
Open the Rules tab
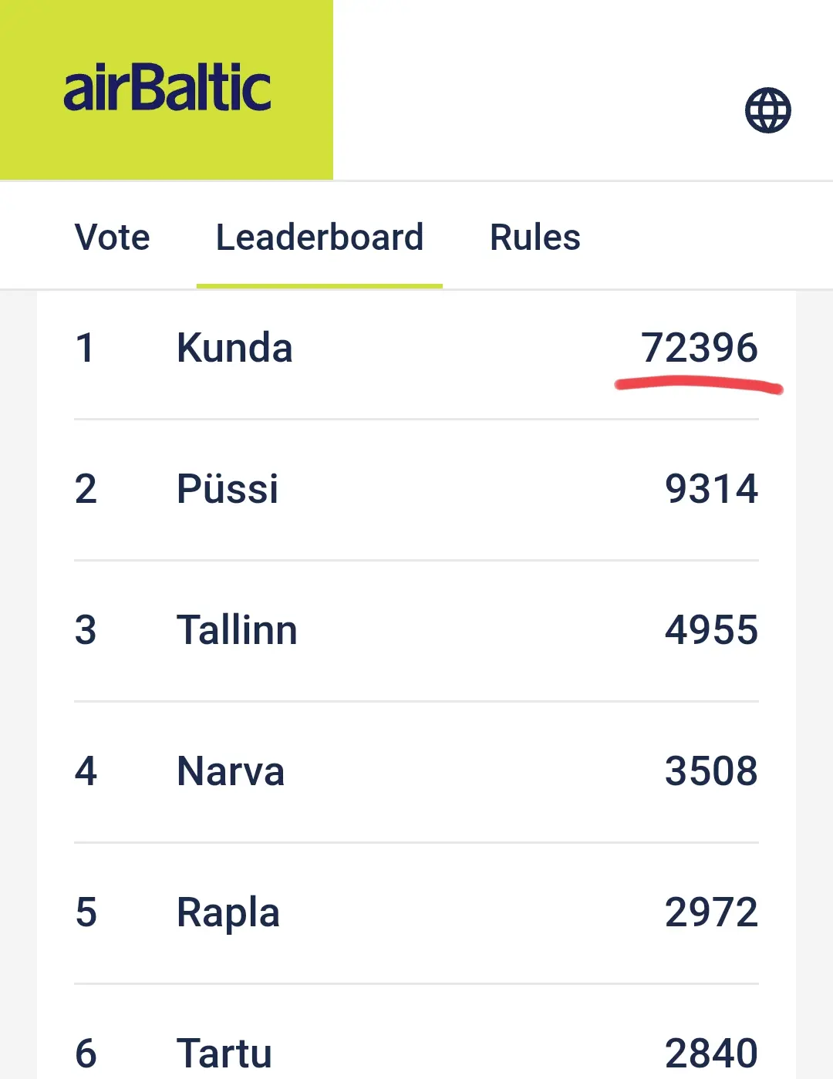click(535, 238)
